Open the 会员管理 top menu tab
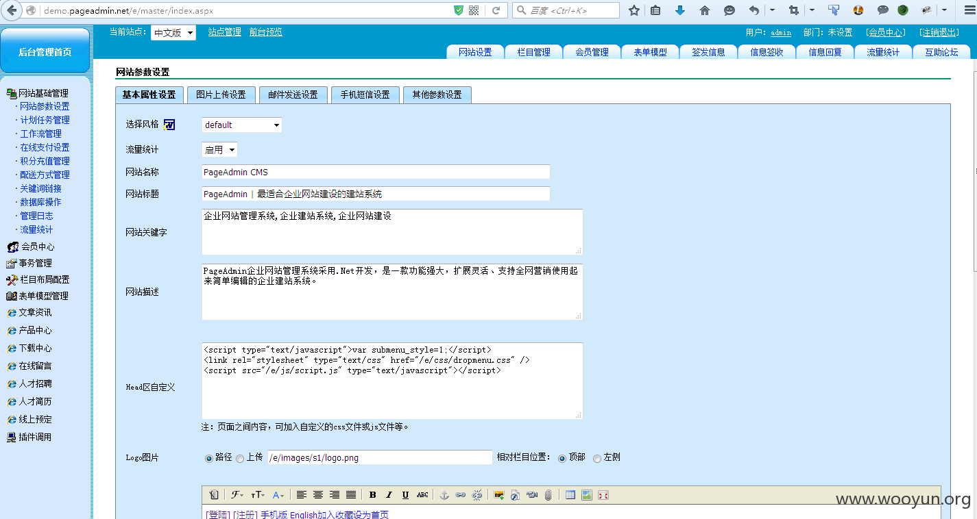This screenshot has width=977, height=519. (592, 52)
